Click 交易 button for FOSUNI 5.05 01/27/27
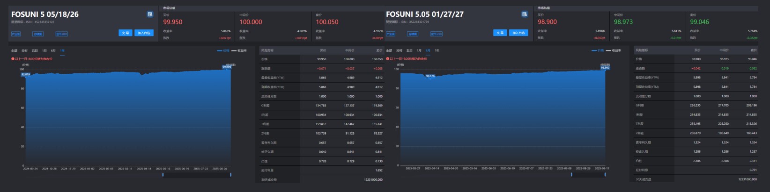 pos(500,33)
